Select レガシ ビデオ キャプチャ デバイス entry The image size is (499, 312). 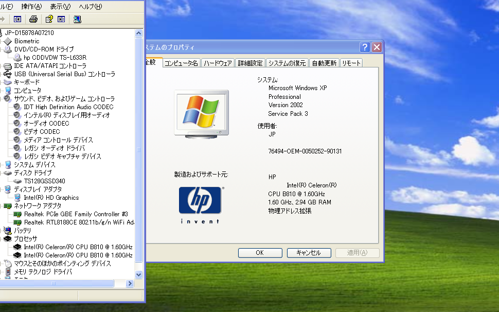click(63, 157)
